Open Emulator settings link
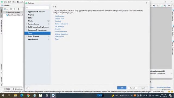This screenshot has width=174, height=98. (x=58, y=29)
